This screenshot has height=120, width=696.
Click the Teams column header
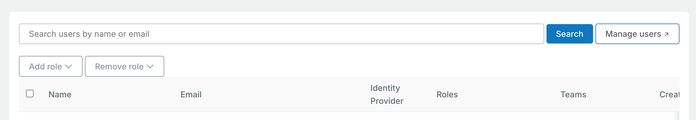pos(573,94)
